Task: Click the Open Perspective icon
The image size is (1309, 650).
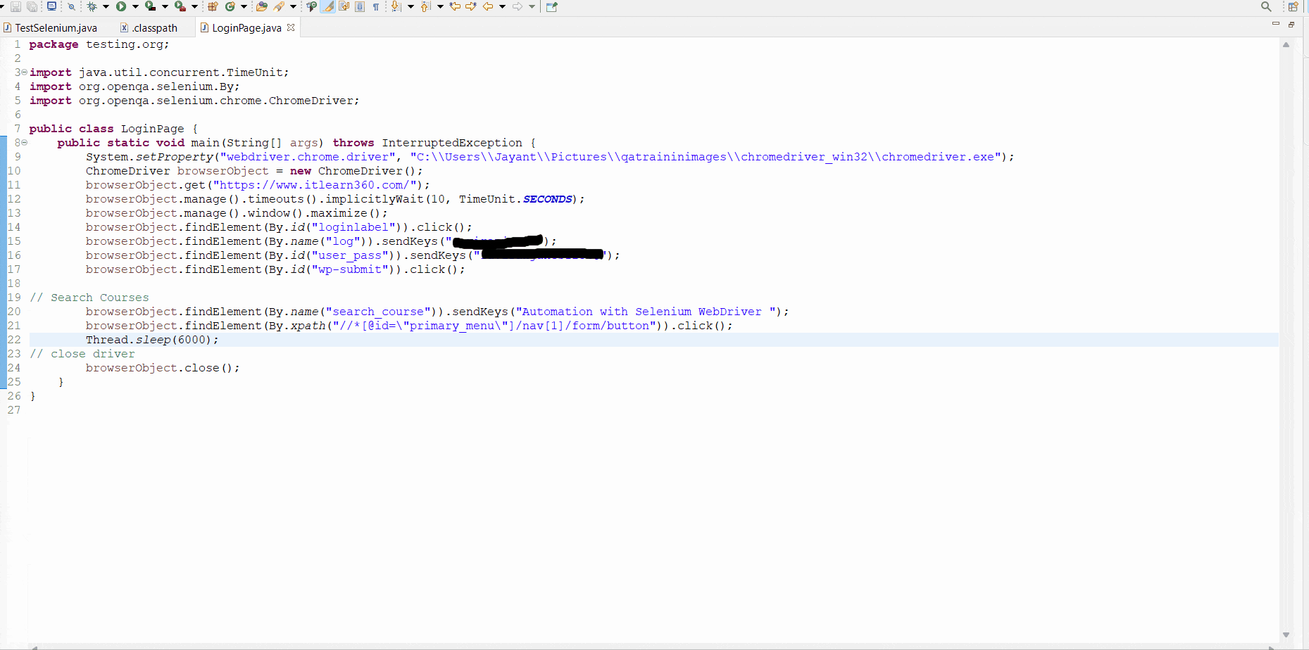Action: click(1293, 6)
